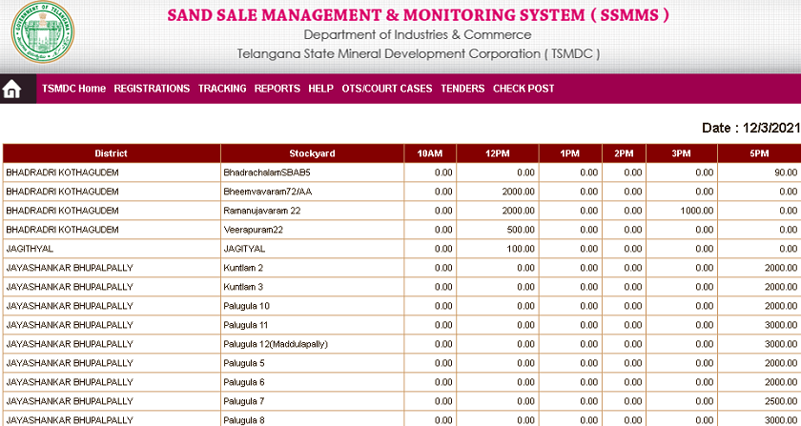Click the 90.00 value in BhadrachalamSBAB5 row

786,172
